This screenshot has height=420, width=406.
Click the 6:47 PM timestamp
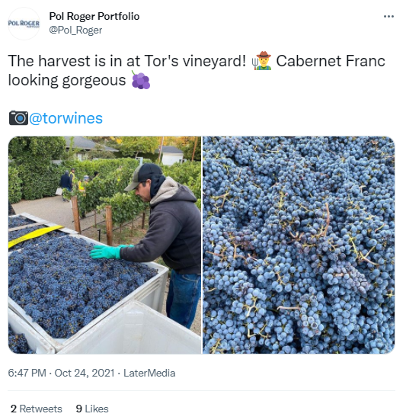(27, 373)
